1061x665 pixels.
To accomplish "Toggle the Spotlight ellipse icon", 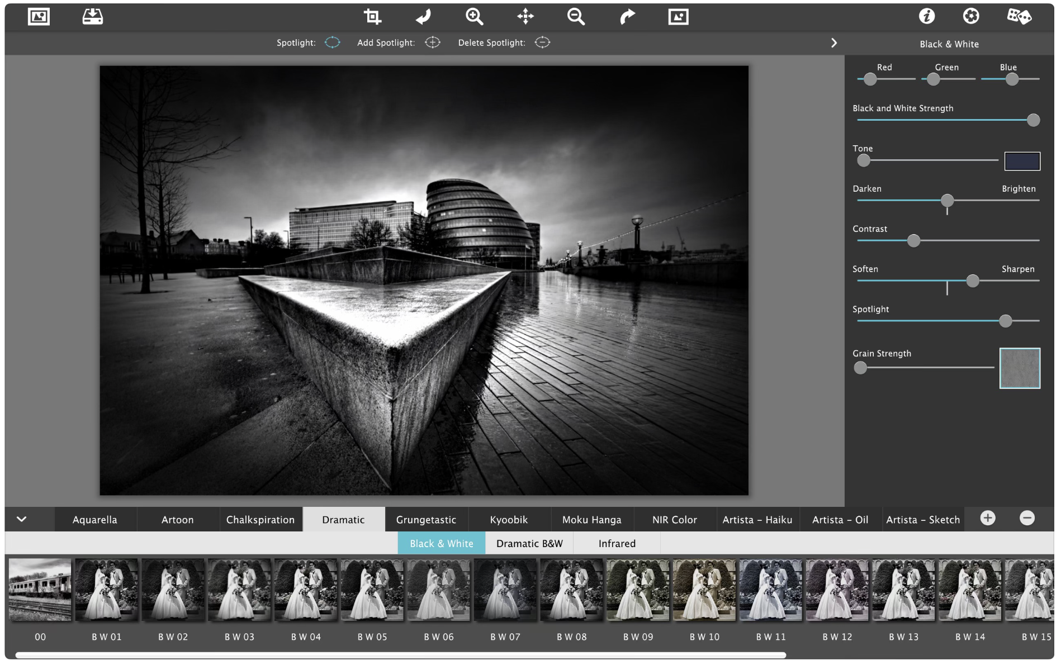I will coord(333,42).
